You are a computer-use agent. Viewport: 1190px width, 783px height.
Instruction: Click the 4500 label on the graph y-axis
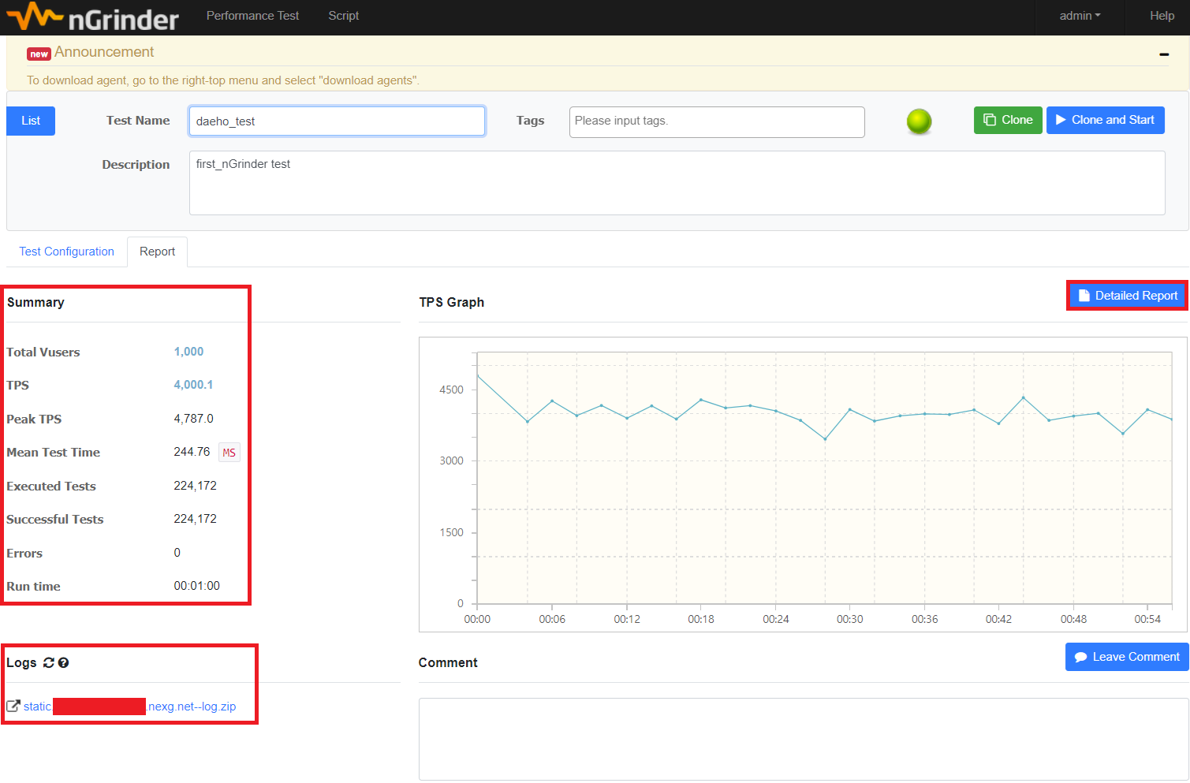(451, 390)
